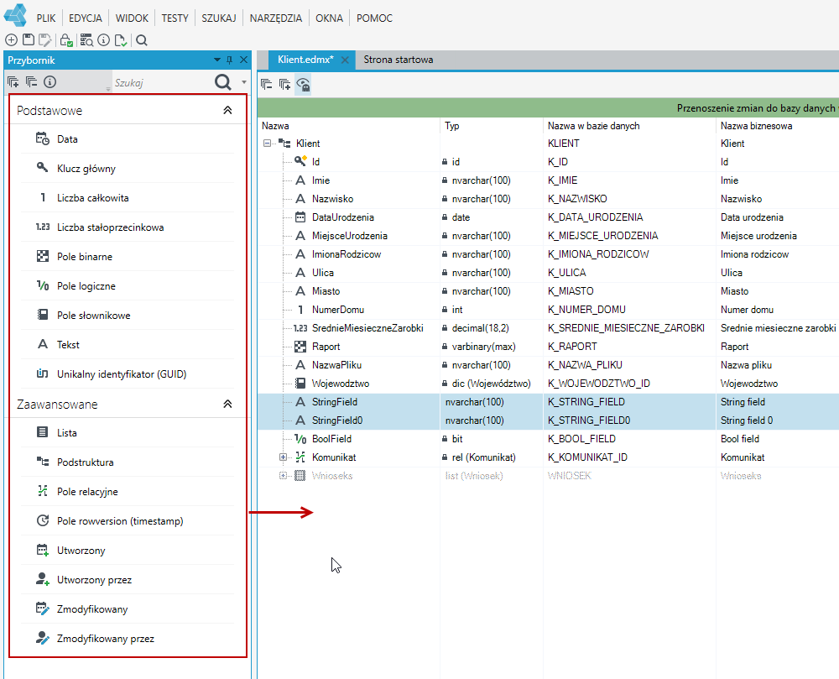
Task: Collapse the Podstawowe section
Action: coord(227,110)
